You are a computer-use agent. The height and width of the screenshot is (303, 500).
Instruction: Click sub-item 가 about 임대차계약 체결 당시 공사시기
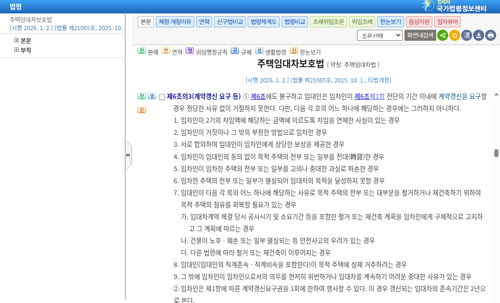(x=332, y=222)
